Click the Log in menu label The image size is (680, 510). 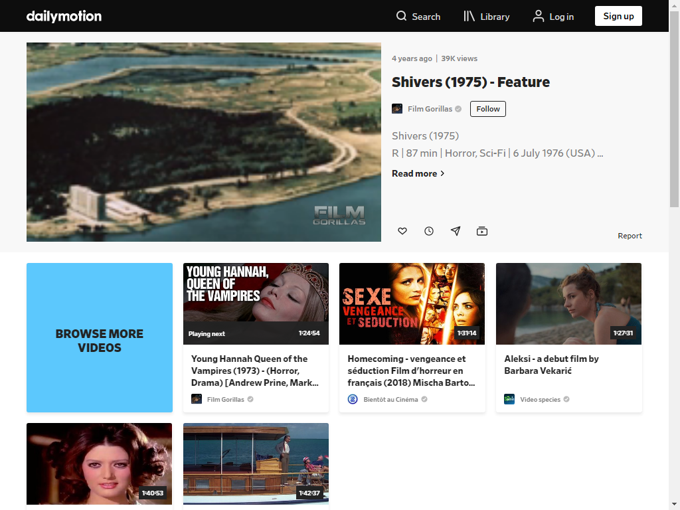click(561, 17)
